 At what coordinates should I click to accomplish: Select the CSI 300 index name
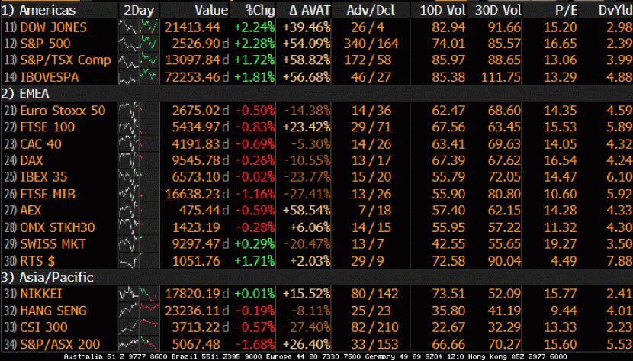point(43,327)
